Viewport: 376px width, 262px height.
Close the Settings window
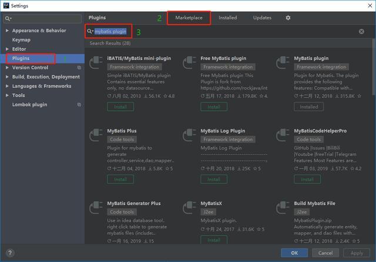[370, 5]
